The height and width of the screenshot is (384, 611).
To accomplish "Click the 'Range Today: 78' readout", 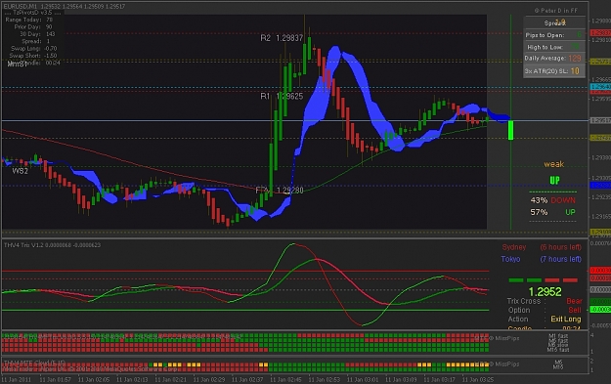I will [x=28, y=20].
